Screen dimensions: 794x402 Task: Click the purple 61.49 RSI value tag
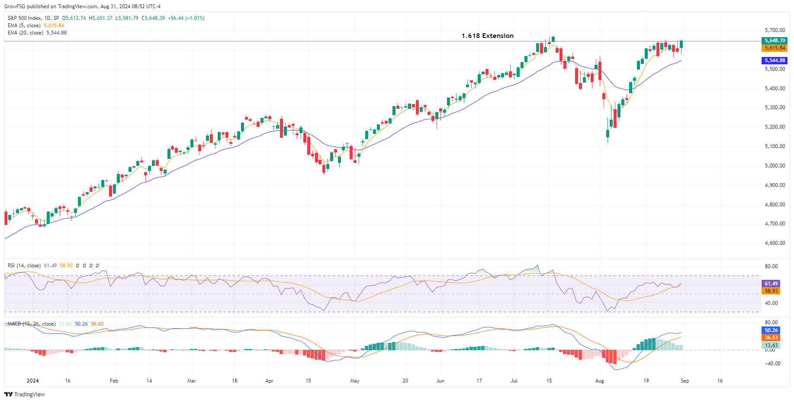[x=771, y=284]
